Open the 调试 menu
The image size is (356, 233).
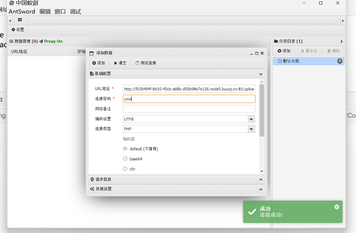75,12
